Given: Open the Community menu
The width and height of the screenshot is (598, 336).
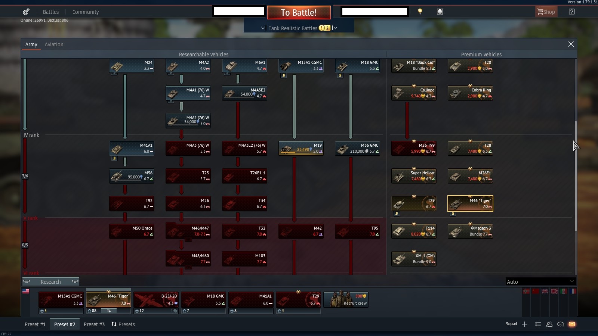Looking at the screenshot, I should click(x=86, y=12).
